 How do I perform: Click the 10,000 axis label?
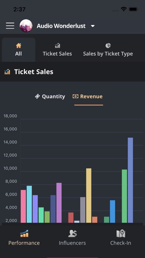click(10, 168)
